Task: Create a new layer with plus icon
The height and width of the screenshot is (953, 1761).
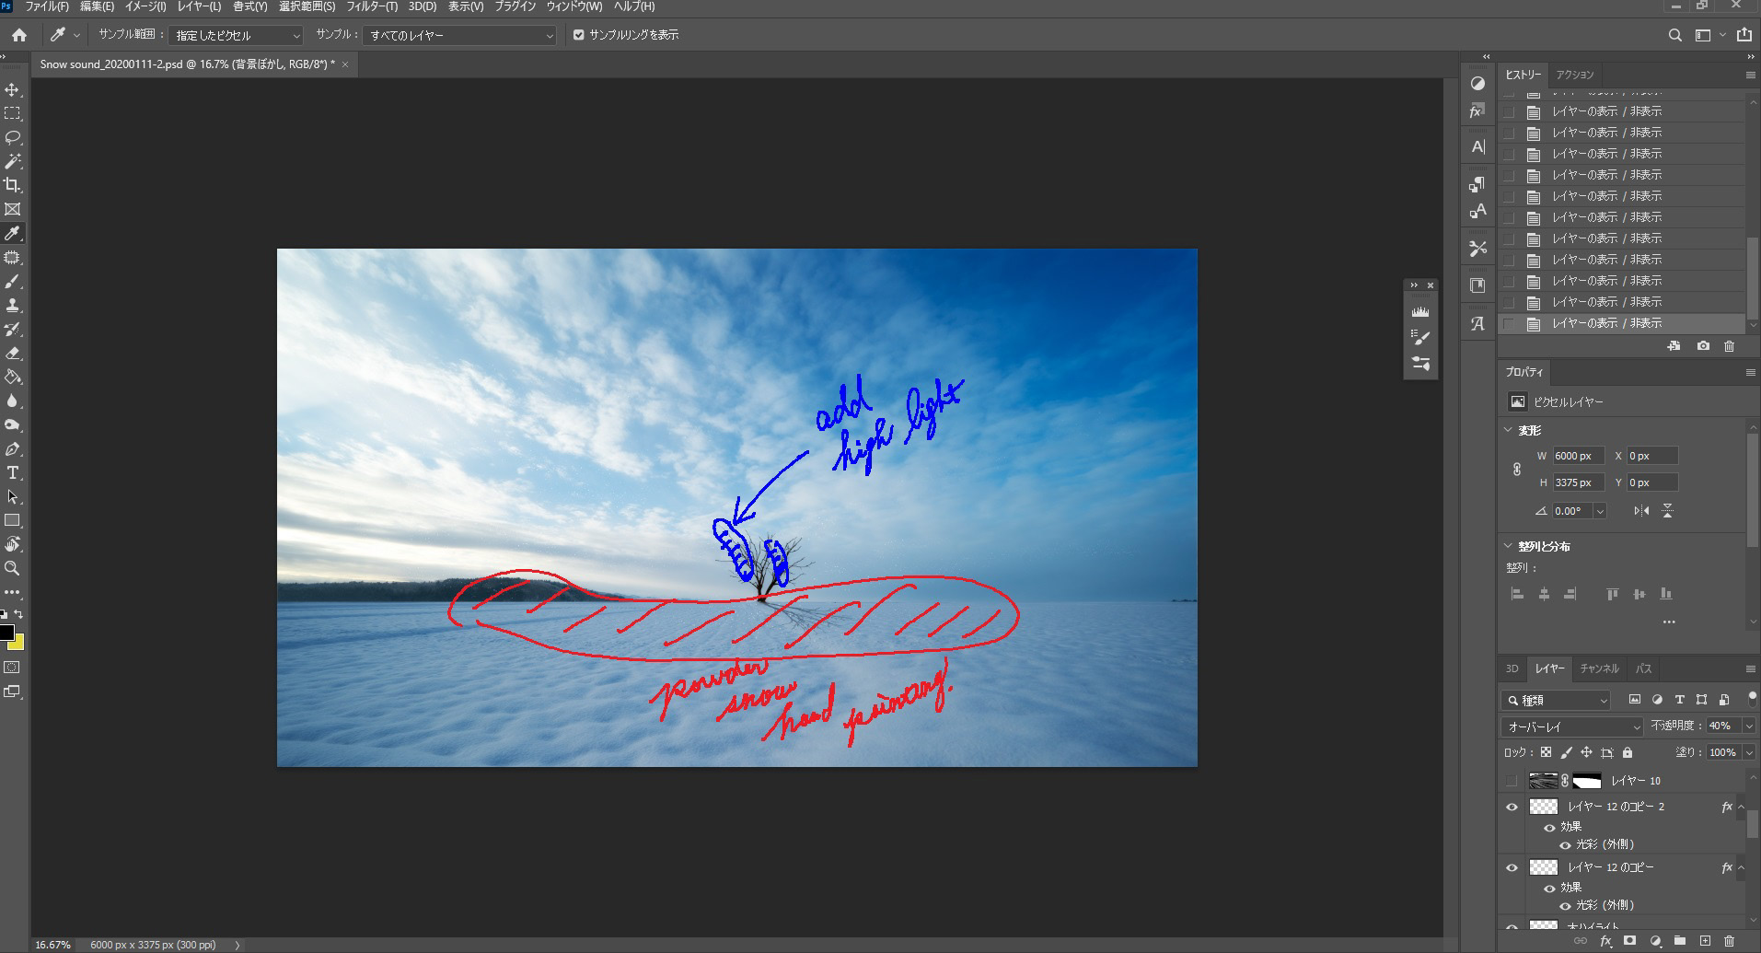Action: pyautogui.click(x=1705, y=941)
